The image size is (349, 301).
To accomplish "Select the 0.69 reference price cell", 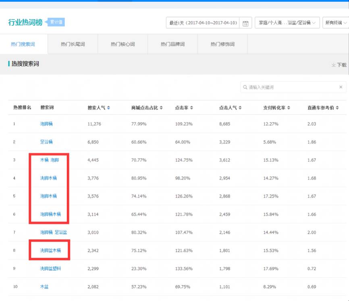I will click(x=312, y=287).
